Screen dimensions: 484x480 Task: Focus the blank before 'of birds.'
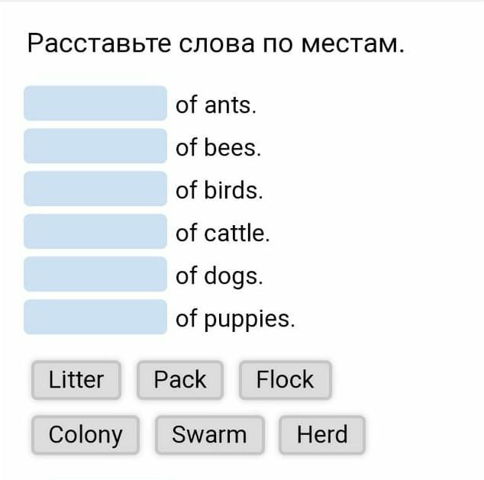(95, 189)
